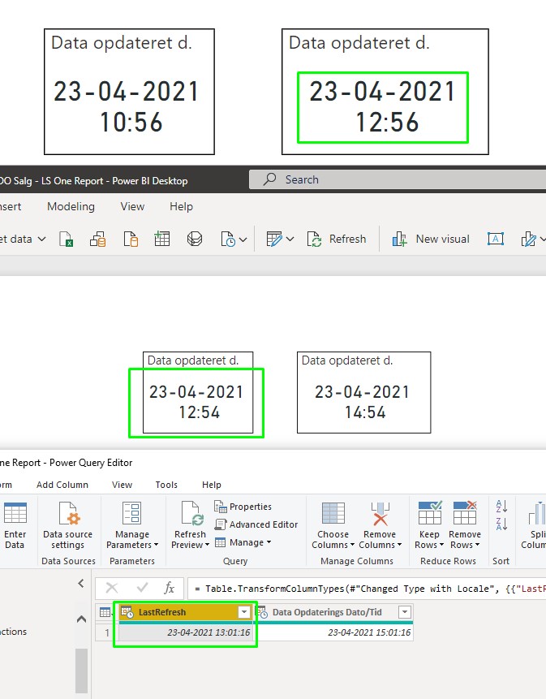Click table menu icon at grid corner

[x=106, y=612]
